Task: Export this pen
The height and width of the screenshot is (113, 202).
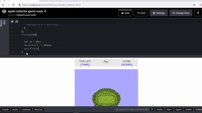Action: point(178,110)
